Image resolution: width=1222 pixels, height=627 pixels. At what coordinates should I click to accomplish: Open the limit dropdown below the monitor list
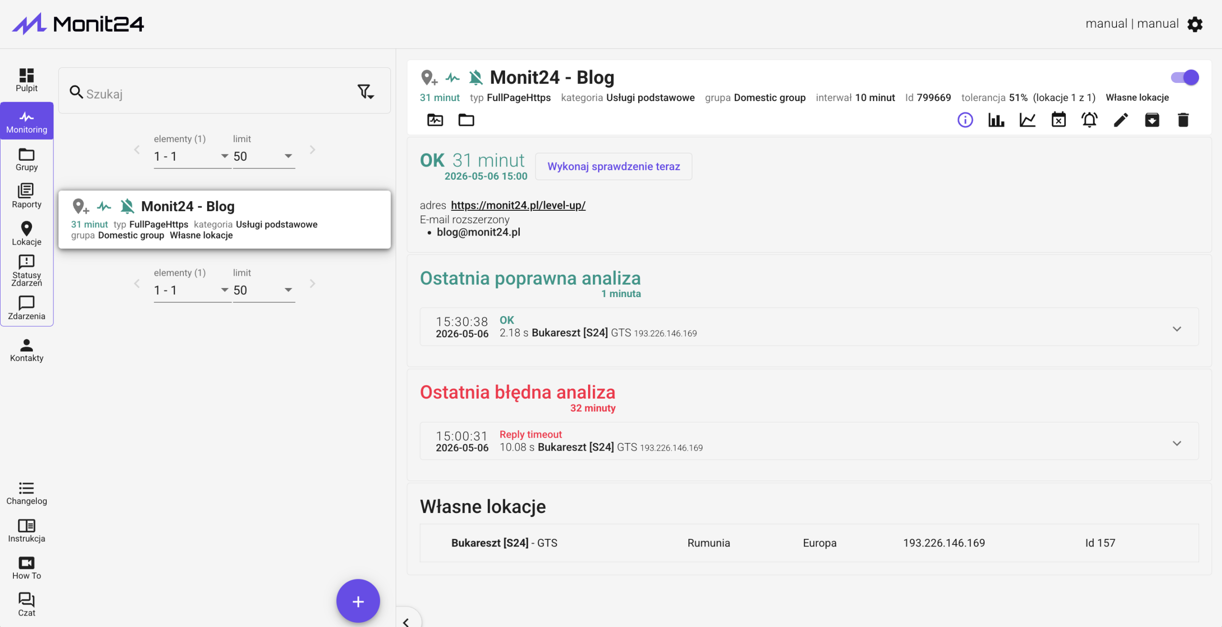point(263,290)
